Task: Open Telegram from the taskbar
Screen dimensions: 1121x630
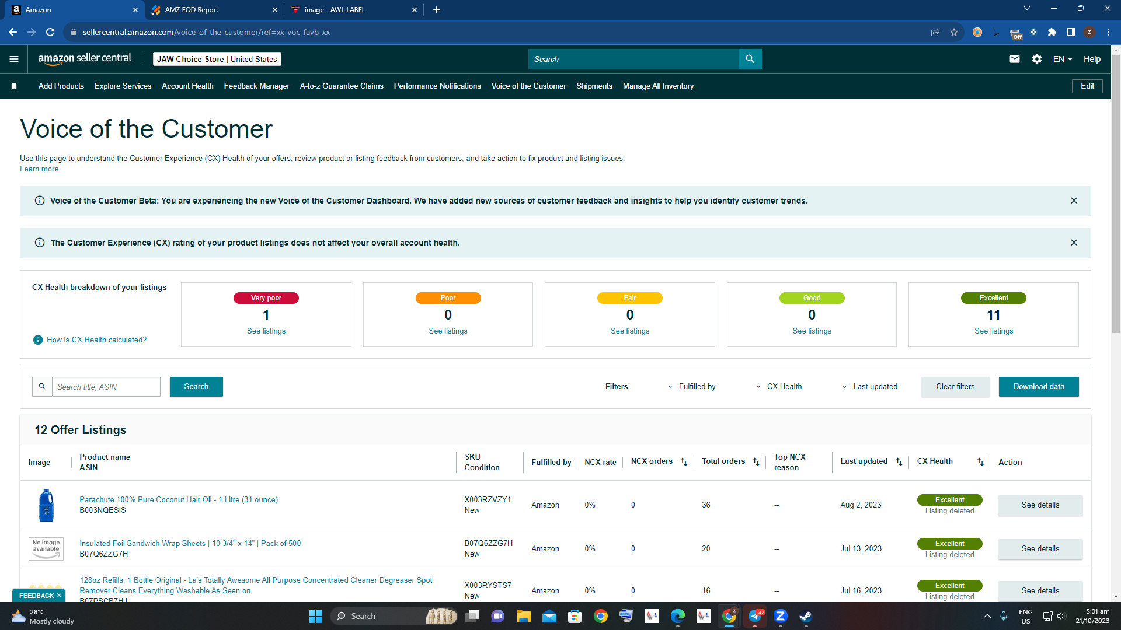Action: coord(756,616)
